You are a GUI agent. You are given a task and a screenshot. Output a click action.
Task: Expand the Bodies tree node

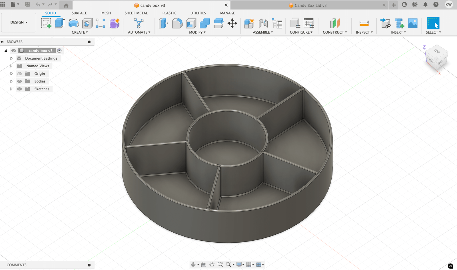(x=11, y=81)
